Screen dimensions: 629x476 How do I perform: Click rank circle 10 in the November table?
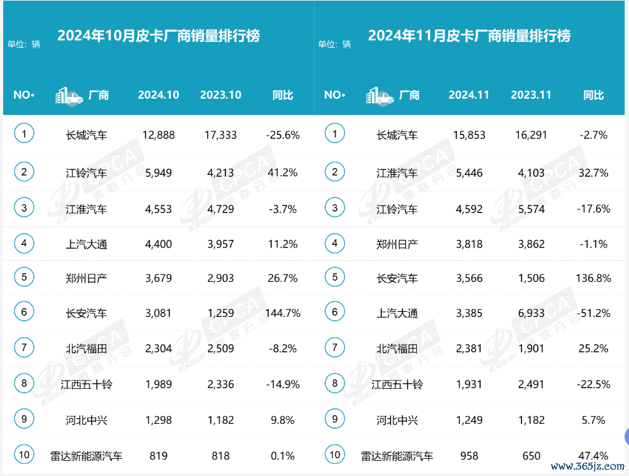(x=335, y=455)
